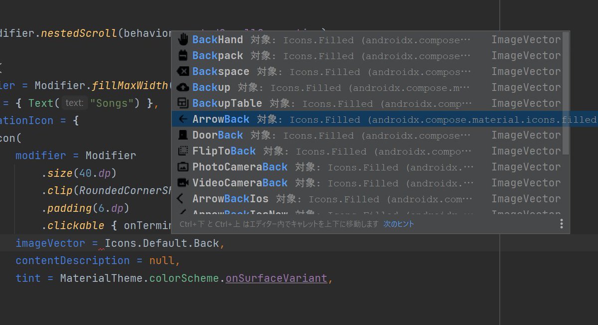
Task: Click ImageVector type on DoorBack row
Action: tap(526, 136)
